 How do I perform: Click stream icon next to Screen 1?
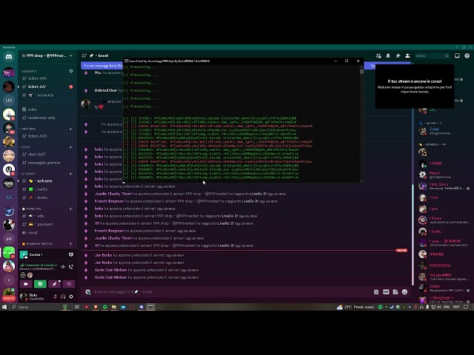[x=71, y=254]
